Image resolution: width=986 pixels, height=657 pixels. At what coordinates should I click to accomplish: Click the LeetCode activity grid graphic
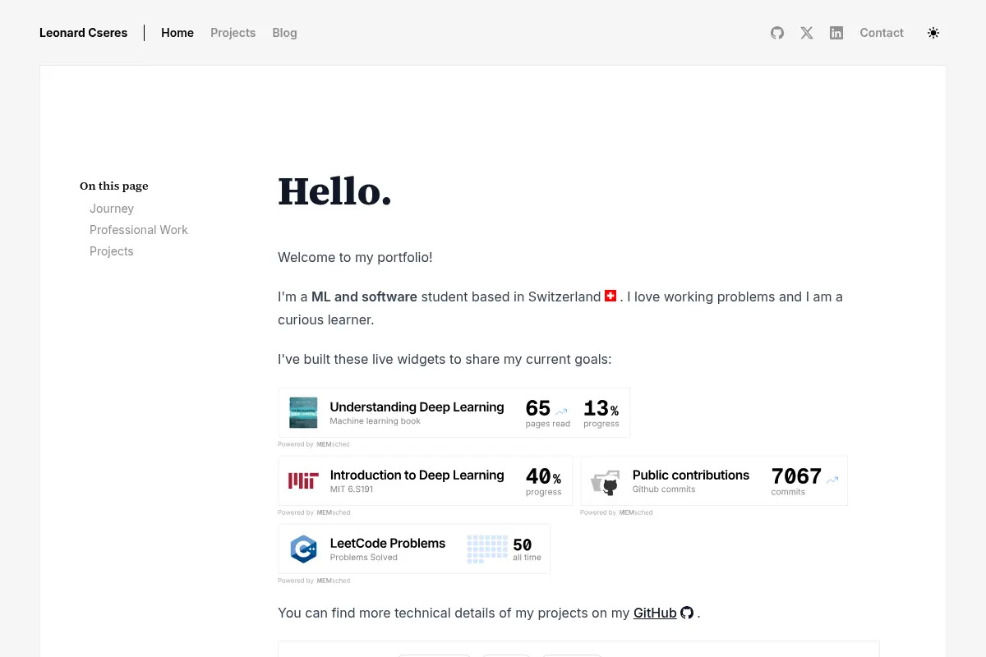tap(487, 549)
